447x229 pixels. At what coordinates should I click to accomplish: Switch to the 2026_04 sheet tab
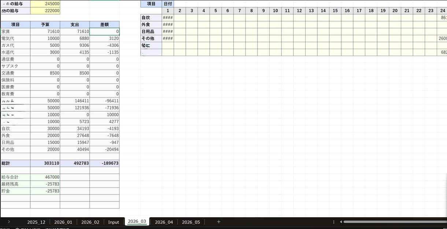164,222
